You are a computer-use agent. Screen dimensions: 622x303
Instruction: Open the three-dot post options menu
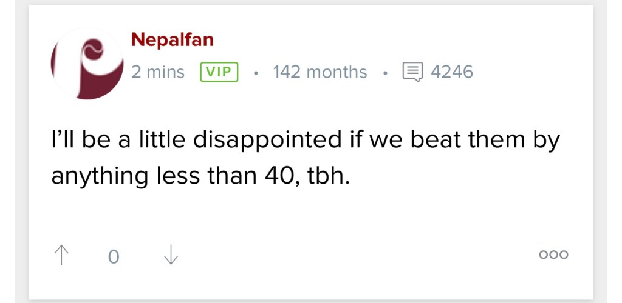[553, 255]
